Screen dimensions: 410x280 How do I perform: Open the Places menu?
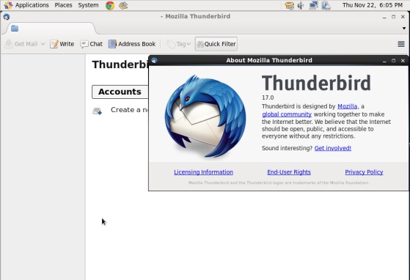tap(63, 5)
